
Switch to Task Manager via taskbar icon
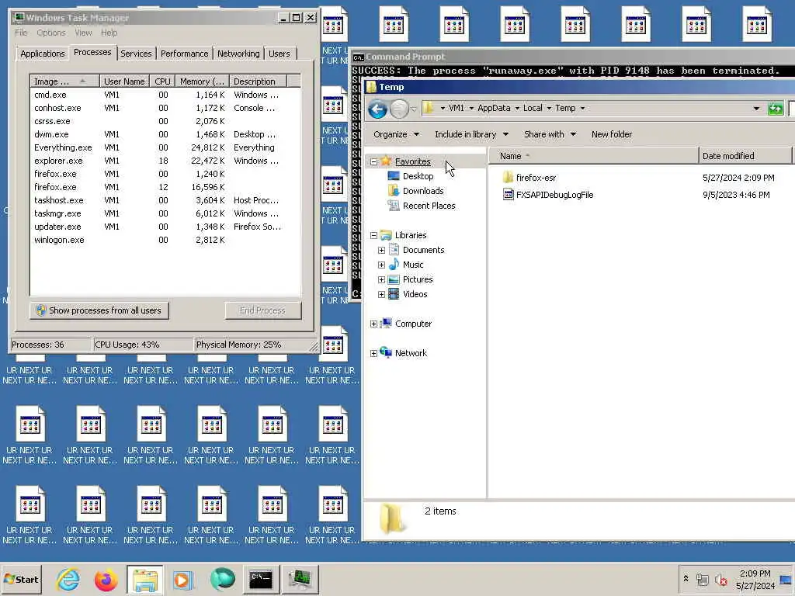(x=300, y=579)
